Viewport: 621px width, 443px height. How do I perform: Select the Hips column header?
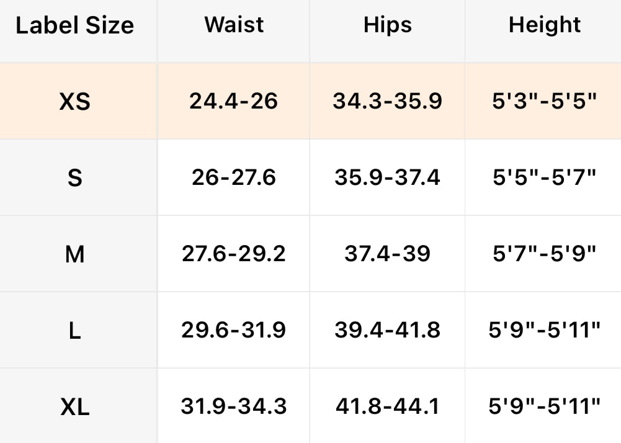388,25
